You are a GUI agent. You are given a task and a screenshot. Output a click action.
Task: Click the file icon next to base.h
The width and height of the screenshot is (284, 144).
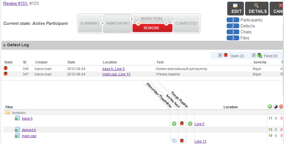[17, 118]
